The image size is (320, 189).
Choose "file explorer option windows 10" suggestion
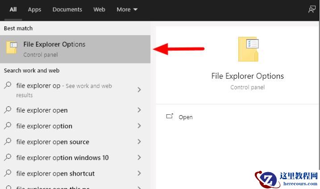click(62, 157)
